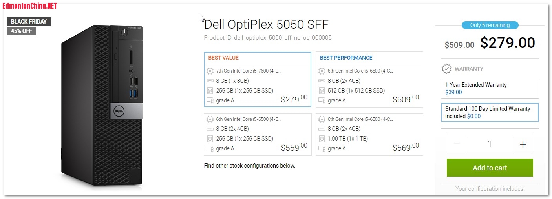Pick the 256 GB SSD $559 configuration

[258, 134]
